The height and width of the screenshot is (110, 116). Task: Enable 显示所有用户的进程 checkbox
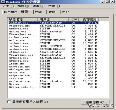[x=9, y=102]
